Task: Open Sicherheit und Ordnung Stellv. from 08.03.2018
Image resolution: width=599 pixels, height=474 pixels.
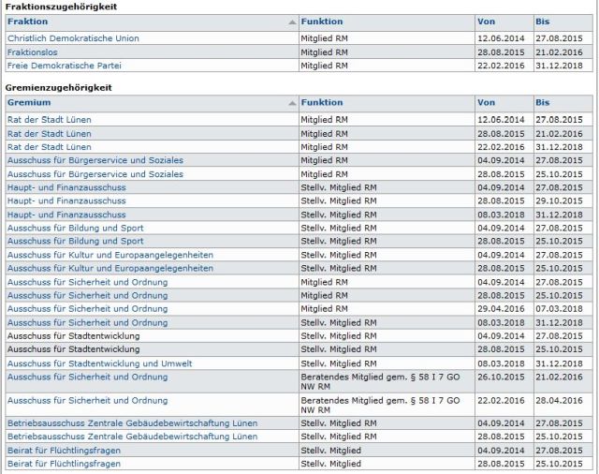Action: pos(87,322)
